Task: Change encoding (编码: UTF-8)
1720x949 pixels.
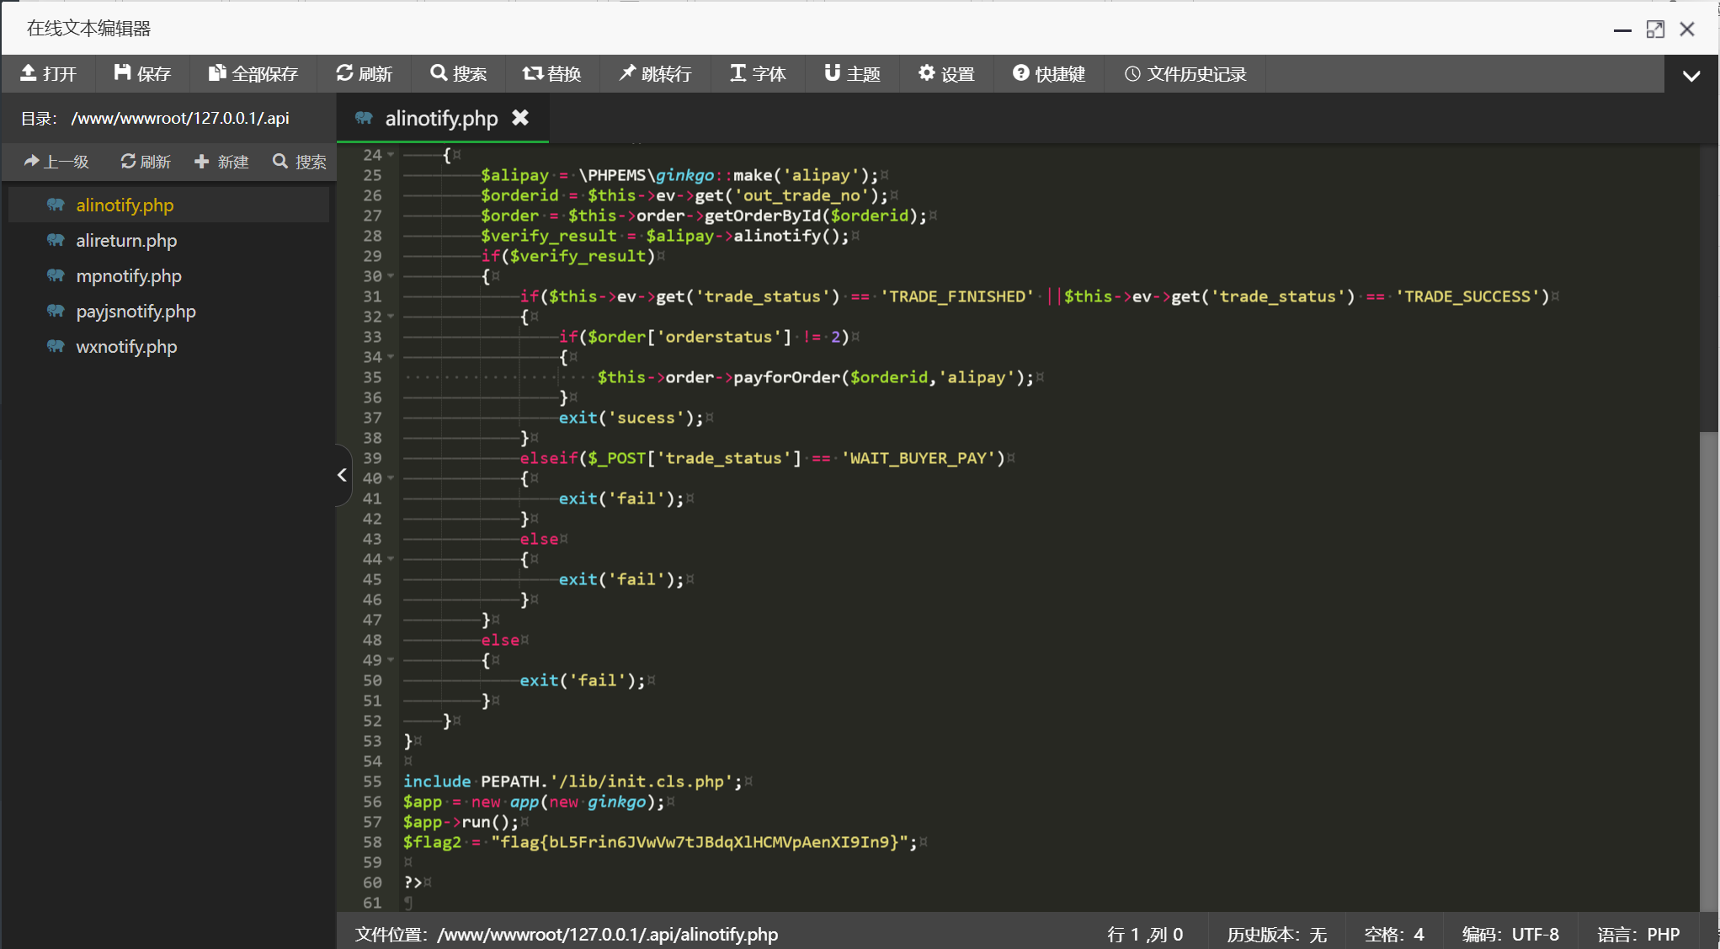Action: pyautogui.click(x=1510, y=934)
